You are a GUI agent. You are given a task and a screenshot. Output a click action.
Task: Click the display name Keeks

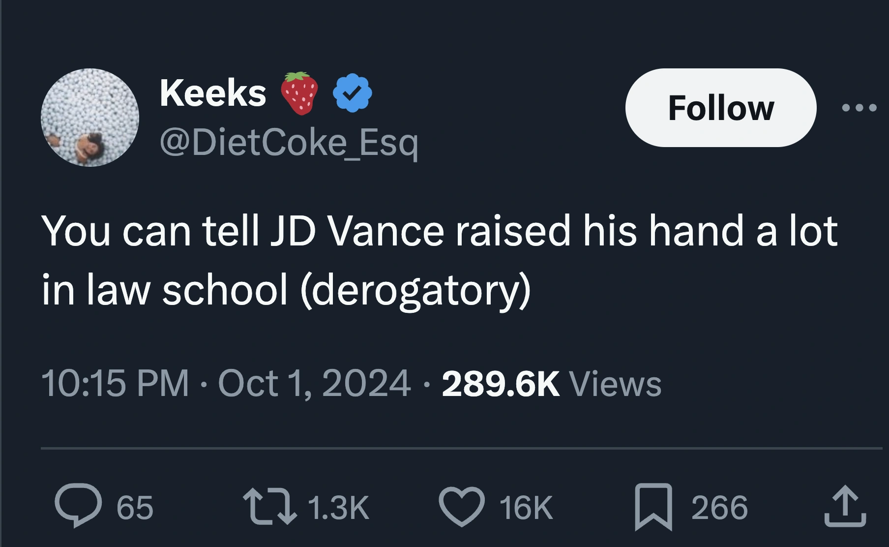pos(213,93)
